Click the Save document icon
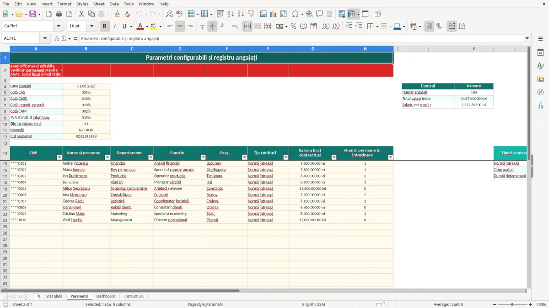 point(32,14)
